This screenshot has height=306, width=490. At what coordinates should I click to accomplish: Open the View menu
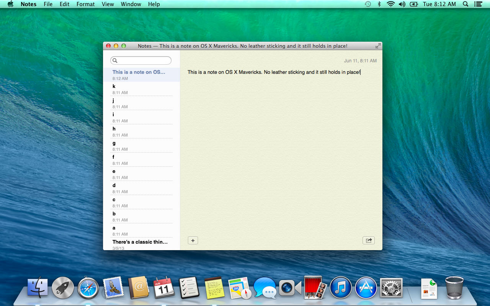[x=108, y=4]
